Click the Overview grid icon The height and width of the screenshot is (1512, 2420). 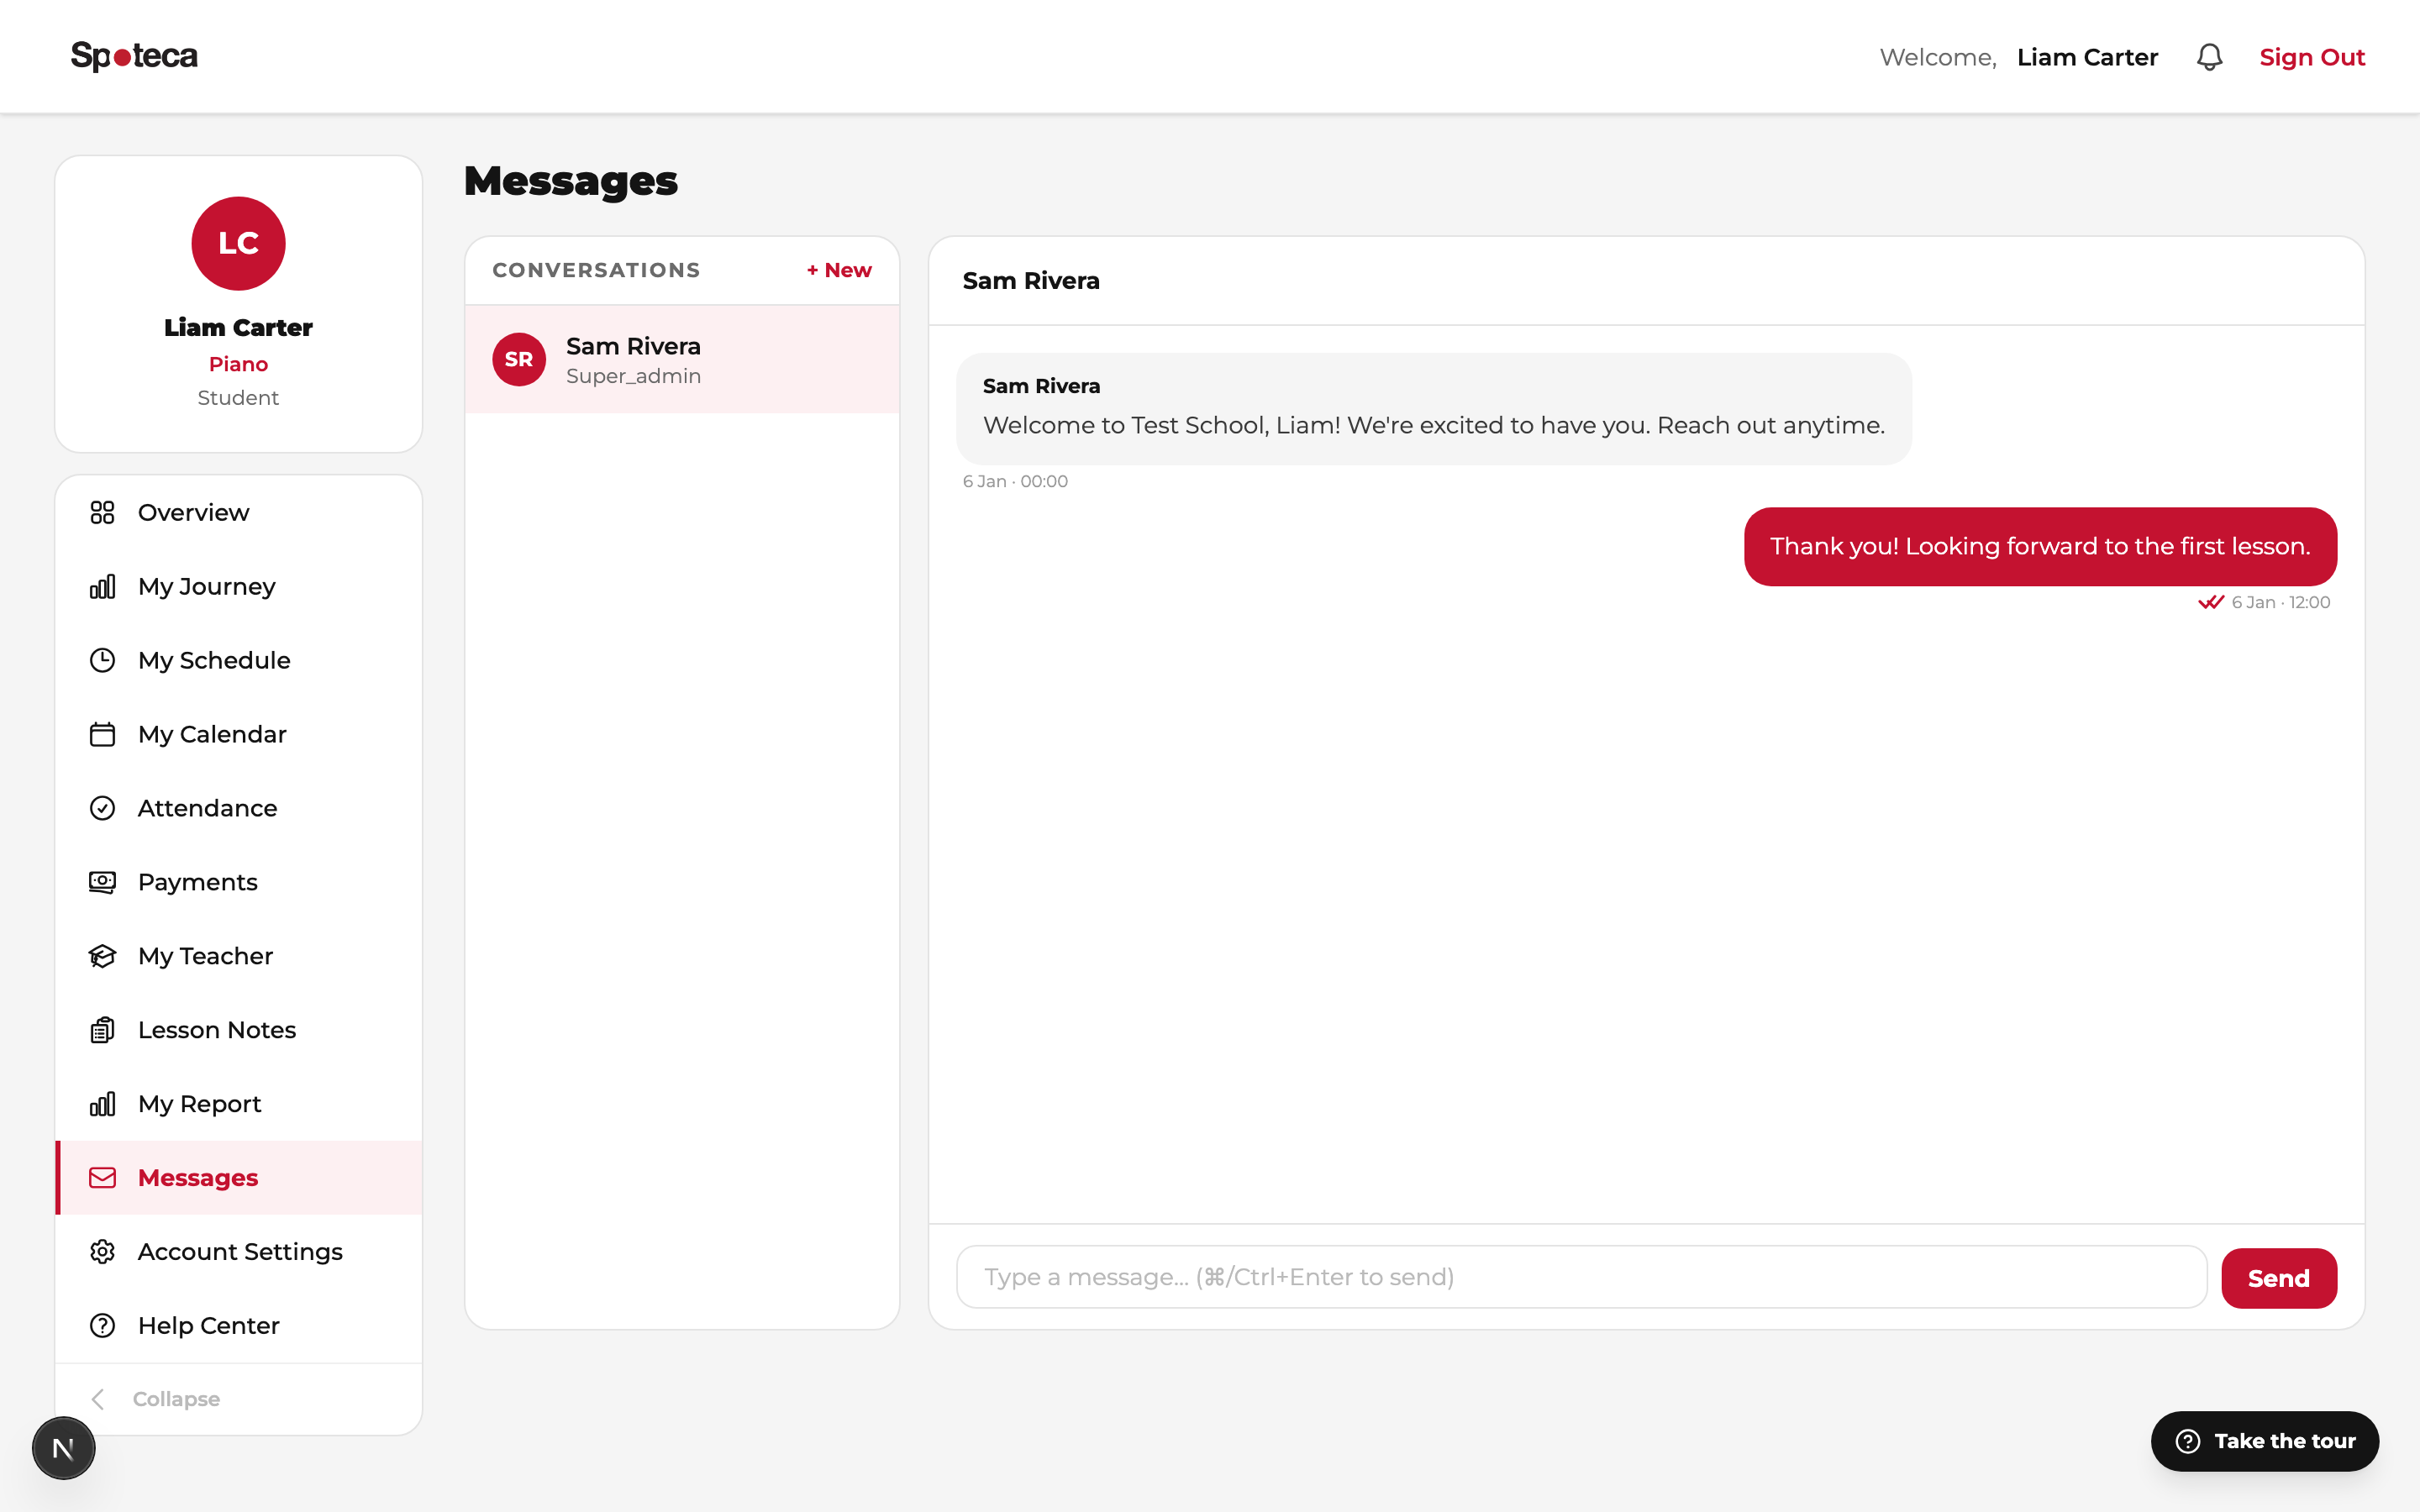click(x=102, y=512)
